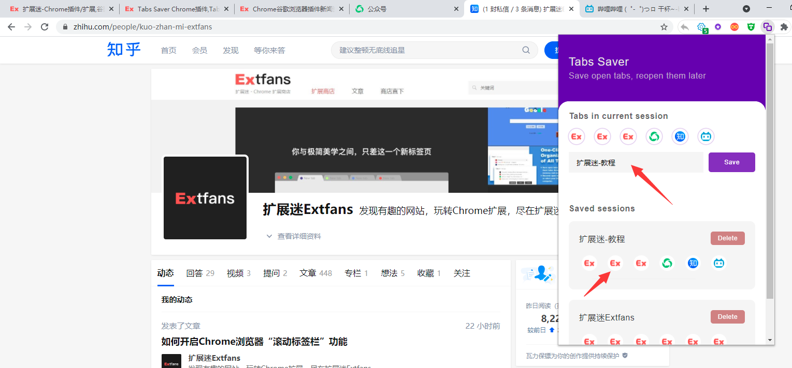Open 会员 in Zhihu navigation
This screenshot has width=792, height=368.
(x=199, y=50)
